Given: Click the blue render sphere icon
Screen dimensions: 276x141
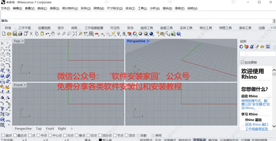Looking at the screenshot, I should (151, 34).
